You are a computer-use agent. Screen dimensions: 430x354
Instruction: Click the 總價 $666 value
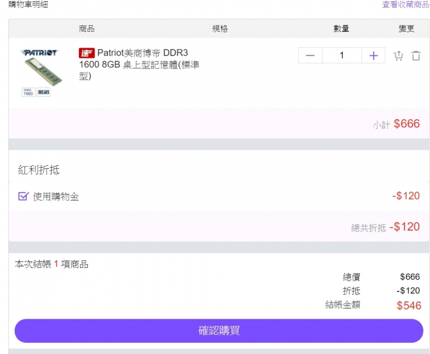[x=410, y=276]
